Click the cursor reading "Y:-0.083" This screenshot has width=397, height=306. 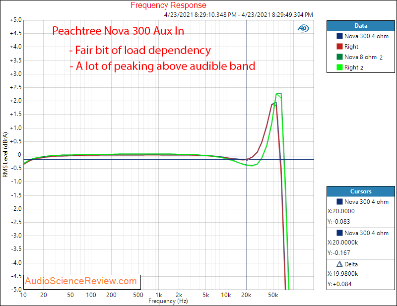[338, 222]
